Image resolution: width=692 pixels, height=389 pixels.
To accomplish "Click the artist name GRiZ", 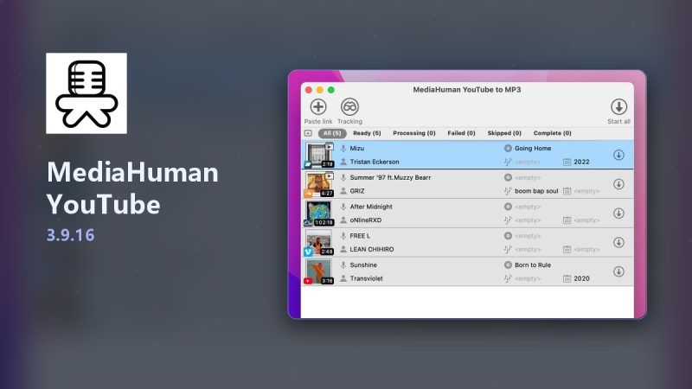I will point(357,191).
